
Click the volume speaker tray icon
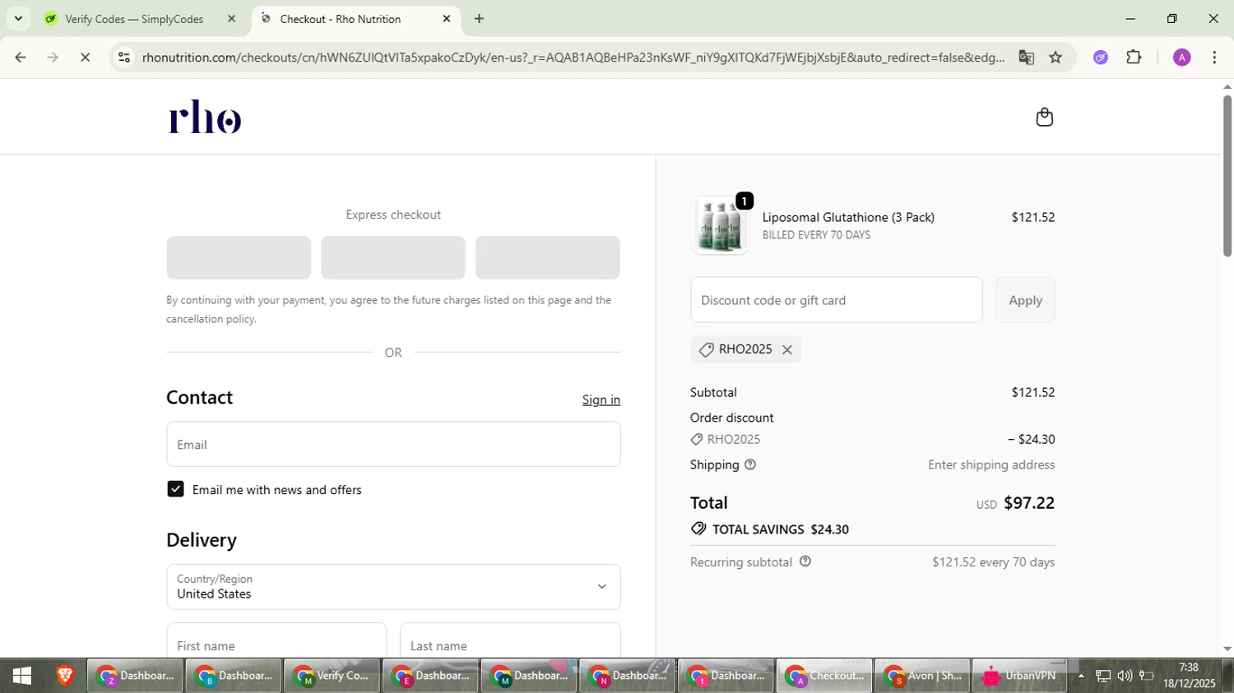[x=1125, y=676]
